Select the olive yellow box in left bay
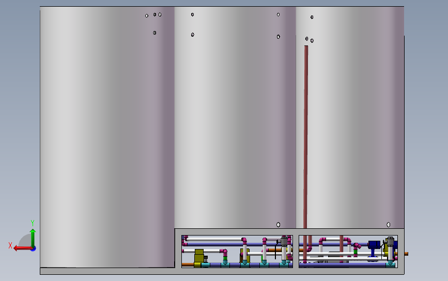 point(199,256)
